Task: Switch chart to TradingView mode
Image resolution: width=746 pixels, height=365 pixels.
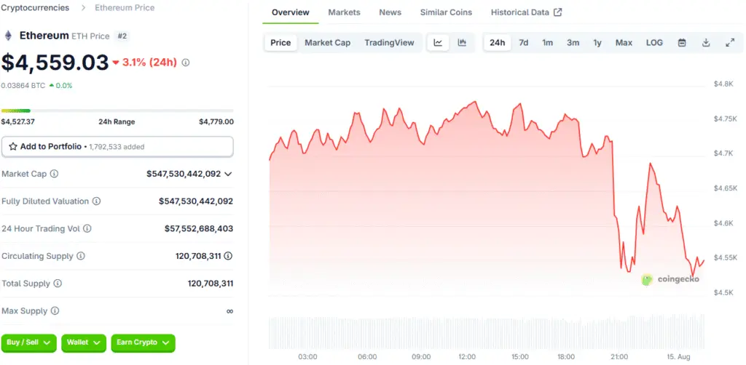Action: [x=389, y=43]
